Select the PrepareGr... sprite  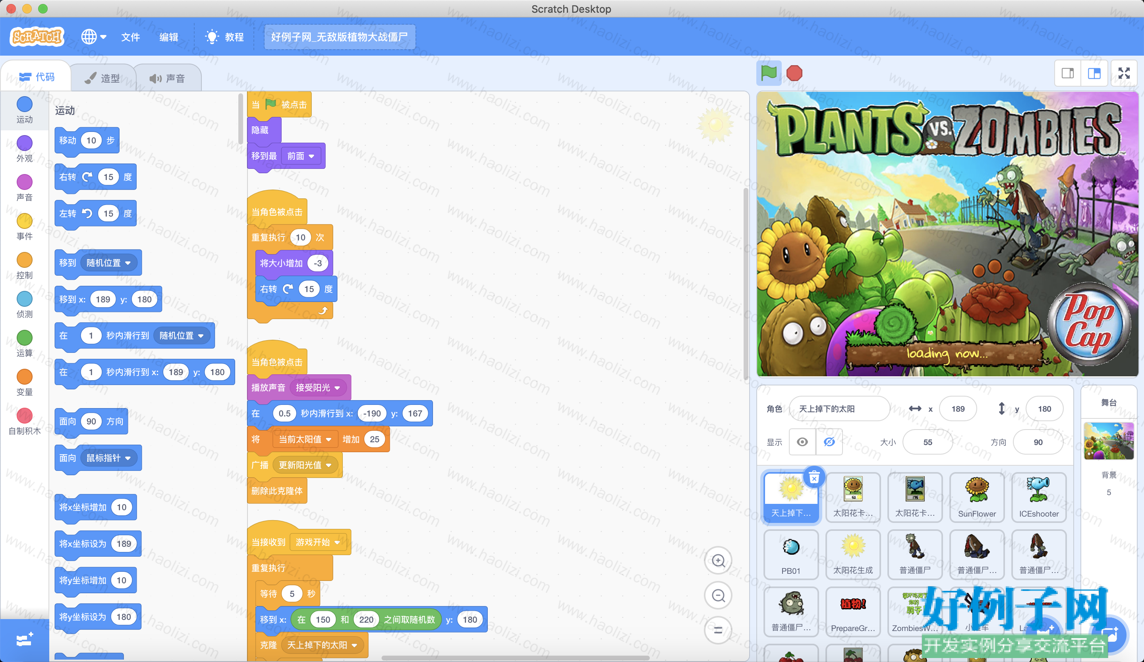point(853,612)
